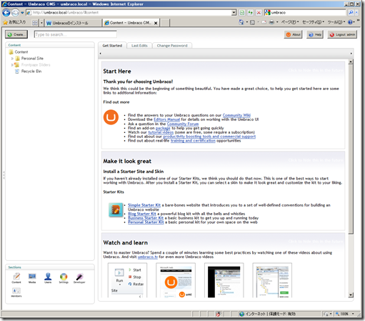Click the IE Print icon
This screenshot has height=321, width=365.
[271, 22]
